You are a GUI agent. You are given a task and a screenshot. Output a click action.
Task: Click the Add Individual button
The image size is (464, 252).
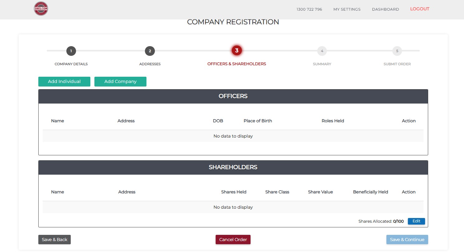click(x=64, y=81)
